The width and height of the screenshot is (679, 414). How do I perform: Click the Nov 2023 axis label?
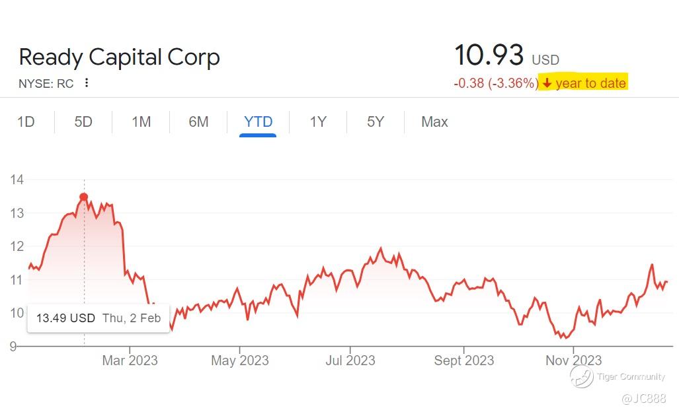(x=573, y=361)
